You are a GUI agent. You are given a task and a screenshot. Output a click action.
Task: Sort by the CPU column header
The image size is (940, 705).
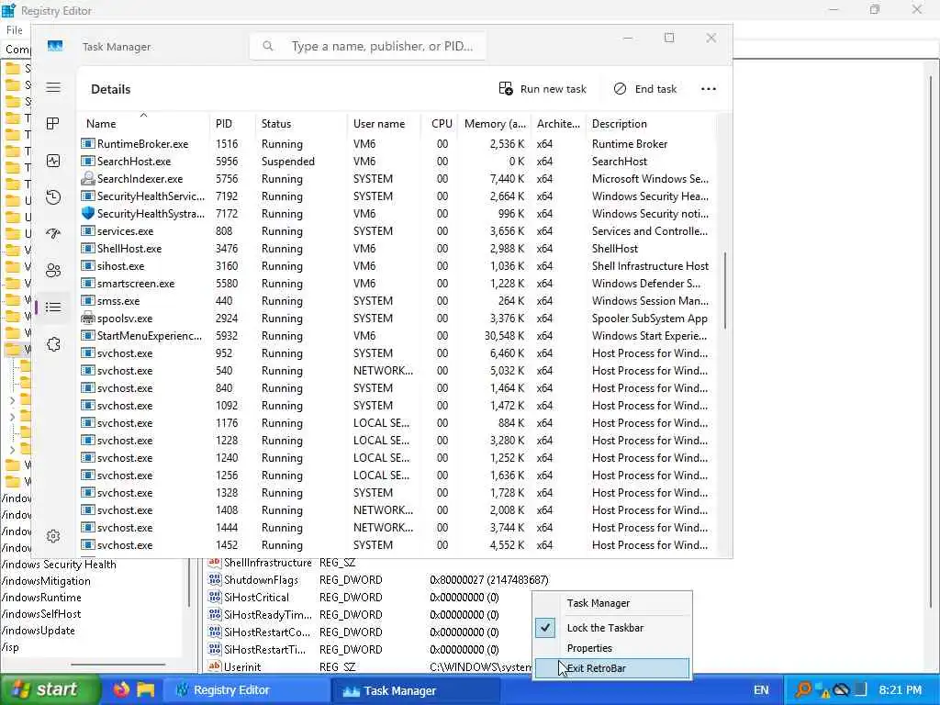[x=440, y=124]
